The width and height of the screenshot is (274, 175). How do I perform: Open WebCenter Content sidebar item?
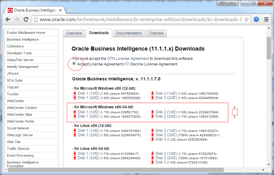pyautogui.click(x=31, y=108)
